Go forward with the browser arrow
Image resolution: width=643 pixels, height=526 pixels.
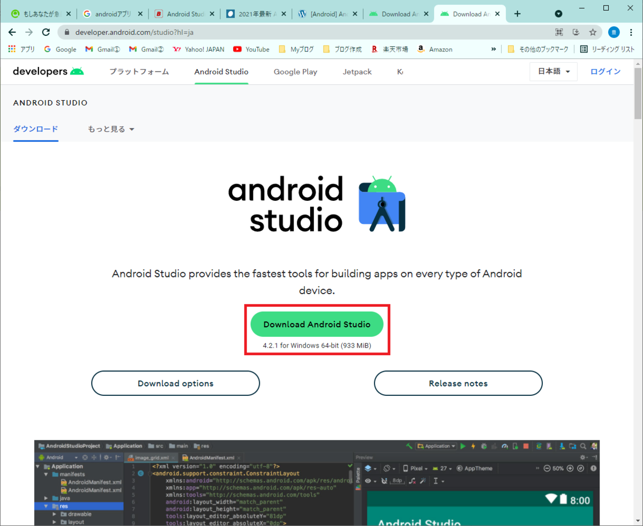[x=29, y=32]
